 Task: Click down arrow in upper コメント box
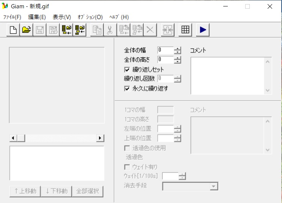(x=268, y=90)
